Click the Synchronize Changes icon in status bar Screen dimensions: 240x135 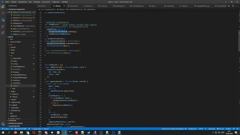[x=12, y=129]
